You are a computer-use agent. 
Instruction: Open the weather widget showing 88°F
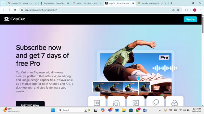11,110
